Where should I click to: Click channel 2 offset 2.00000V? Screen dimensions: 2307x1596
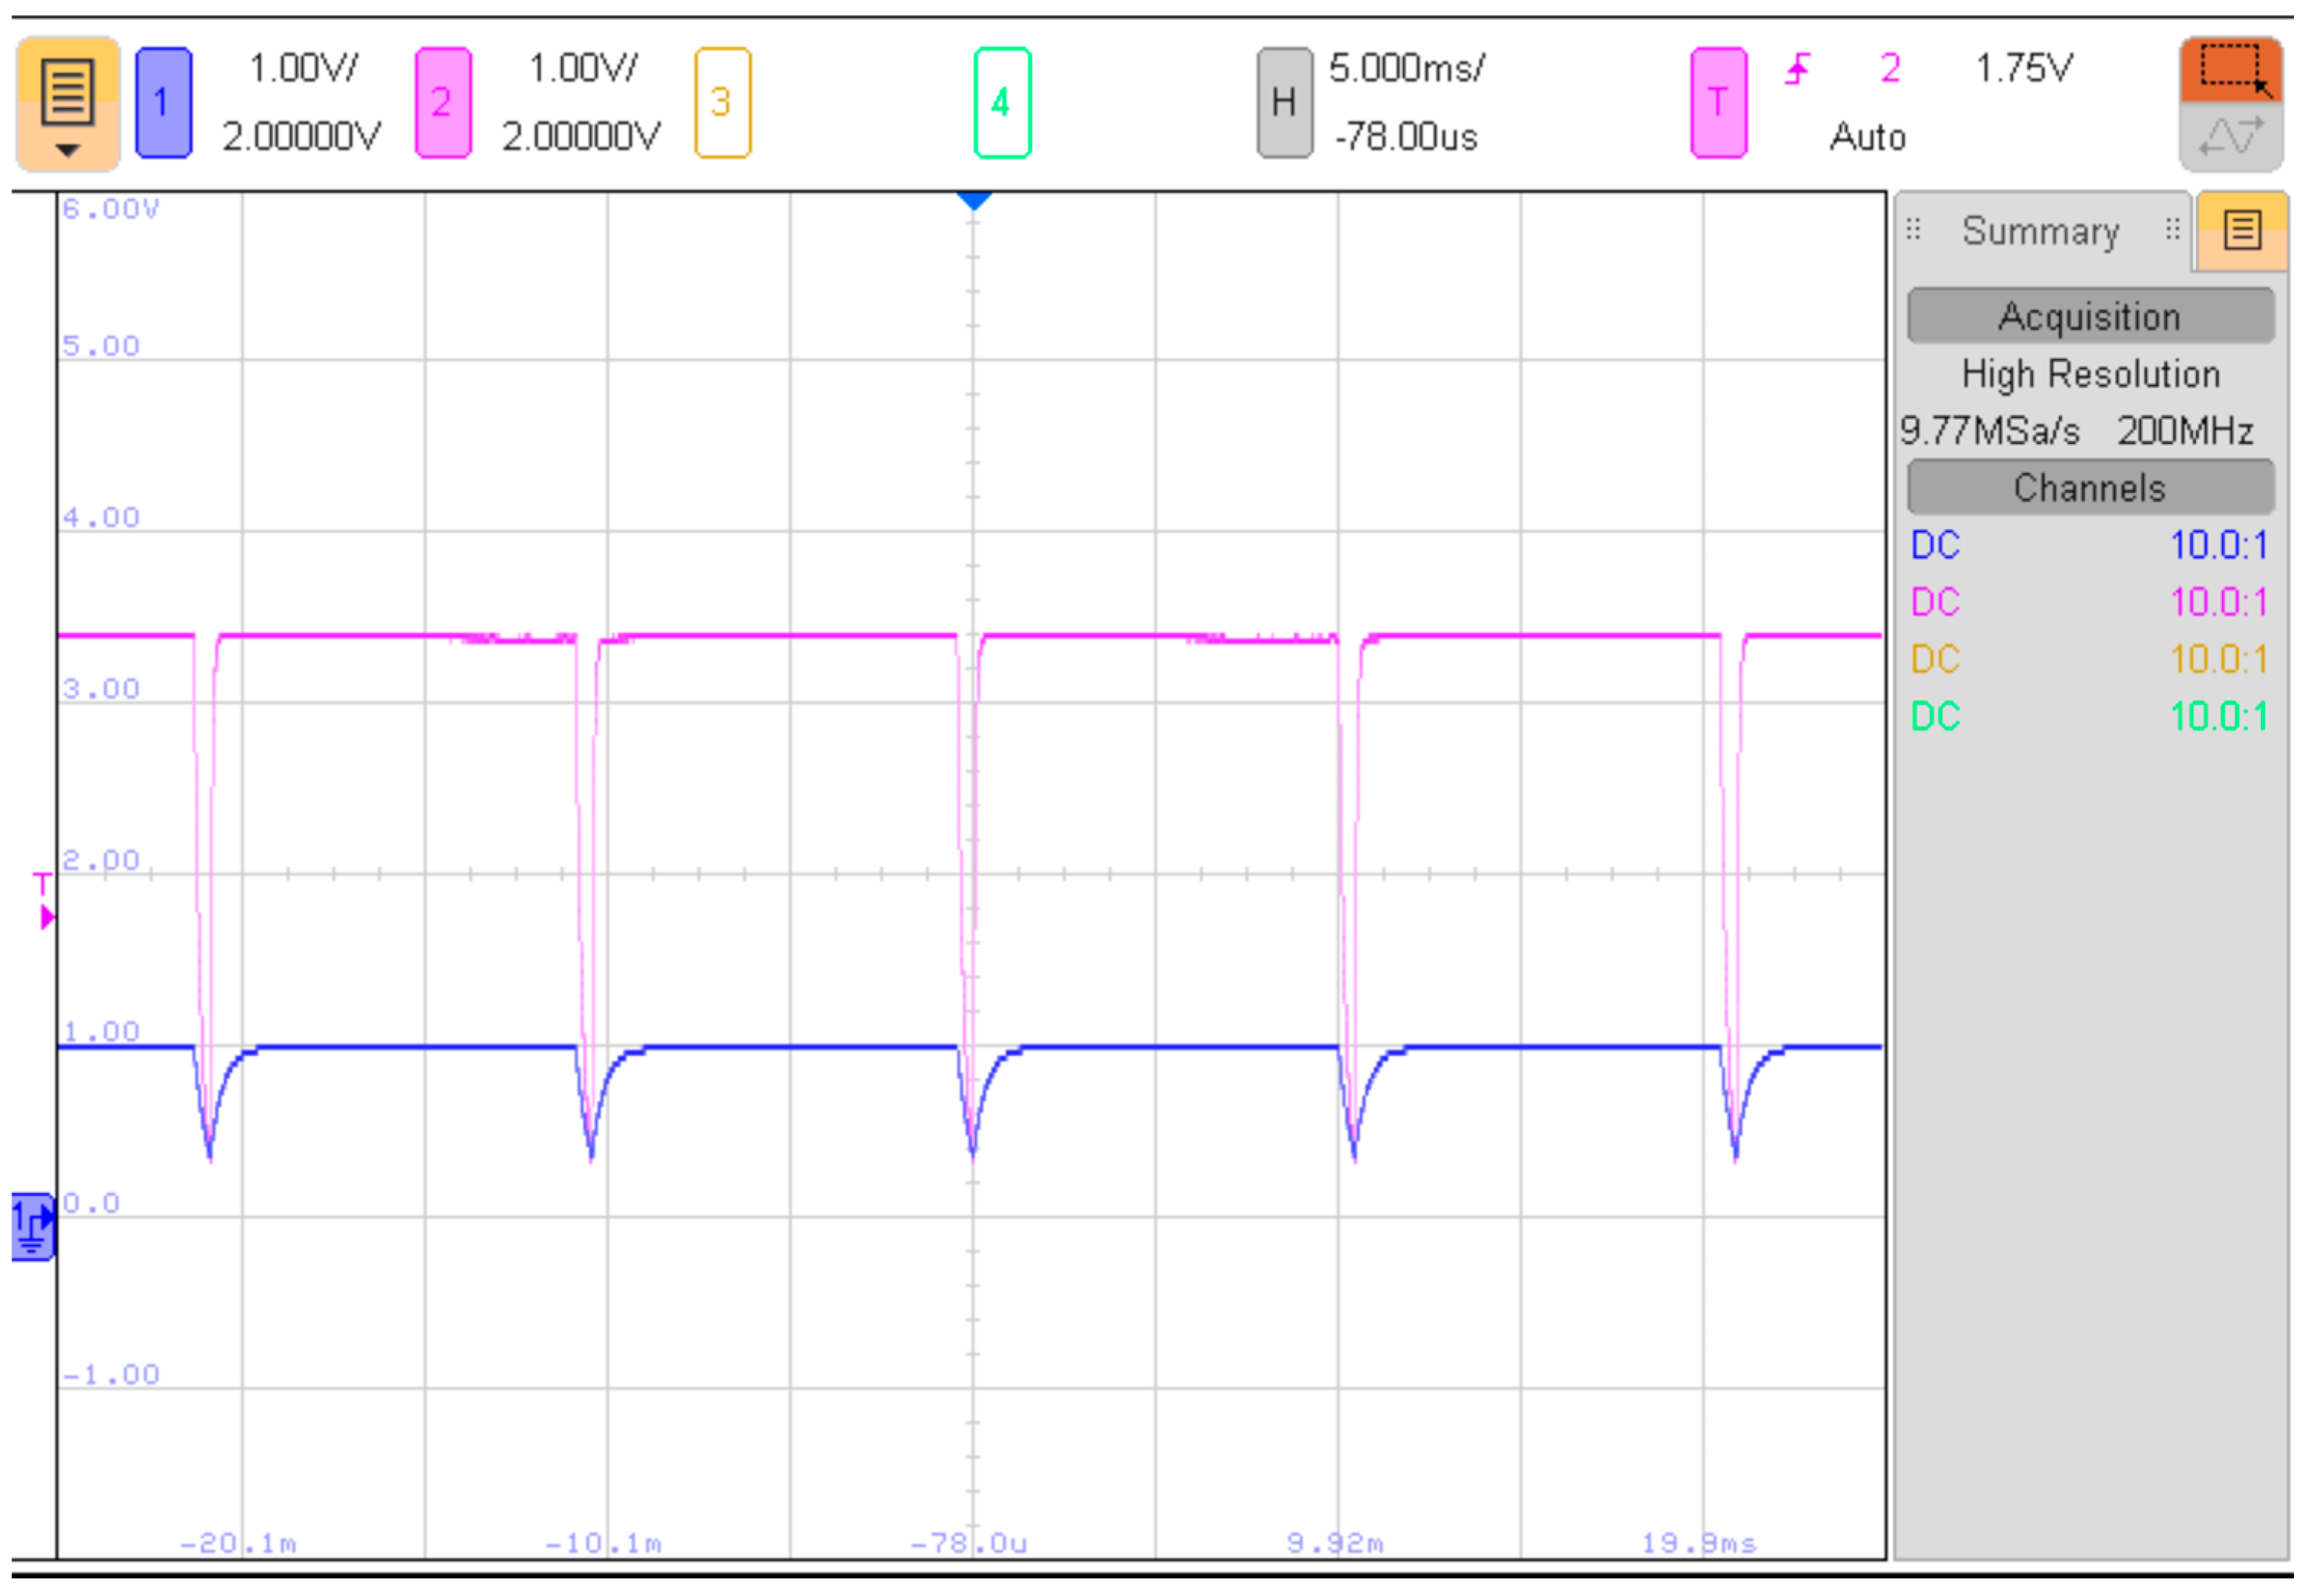[581, 136]
